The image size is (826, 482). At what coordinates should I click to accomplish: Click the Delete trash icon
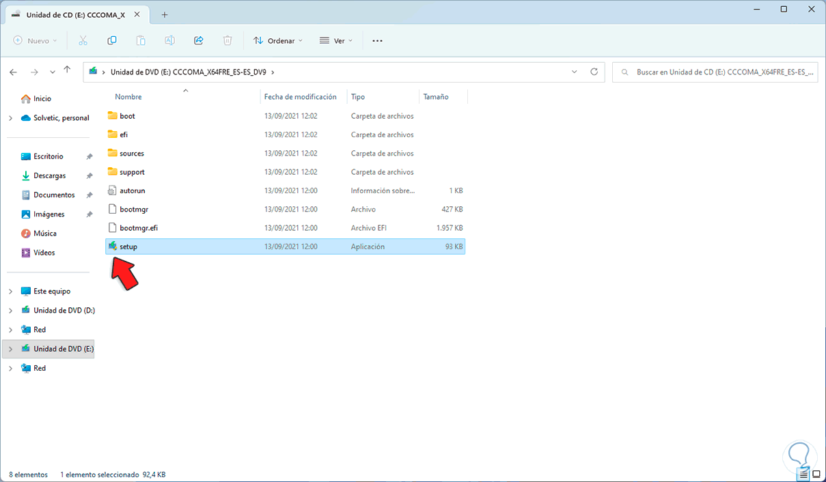(x=228, y=41)
